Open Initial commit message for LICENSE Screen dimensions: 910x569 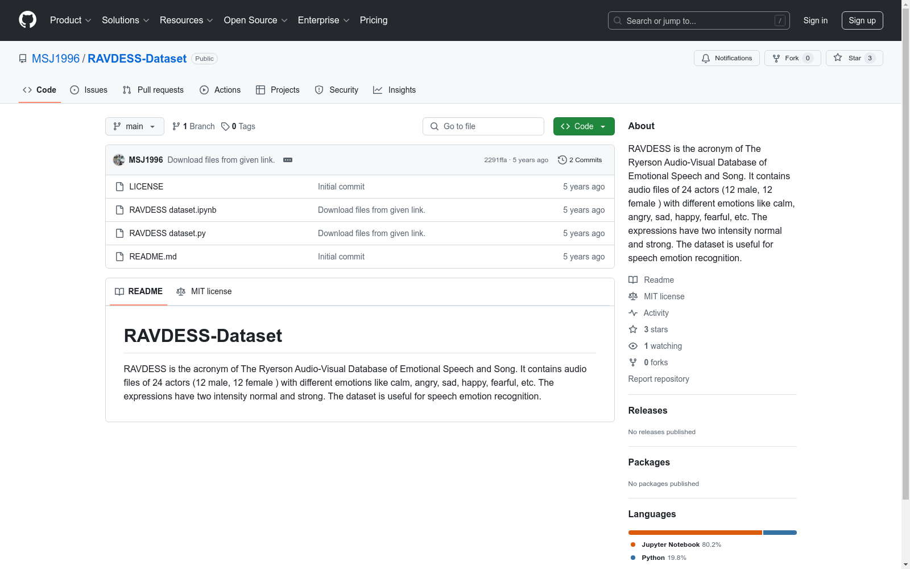341,187
